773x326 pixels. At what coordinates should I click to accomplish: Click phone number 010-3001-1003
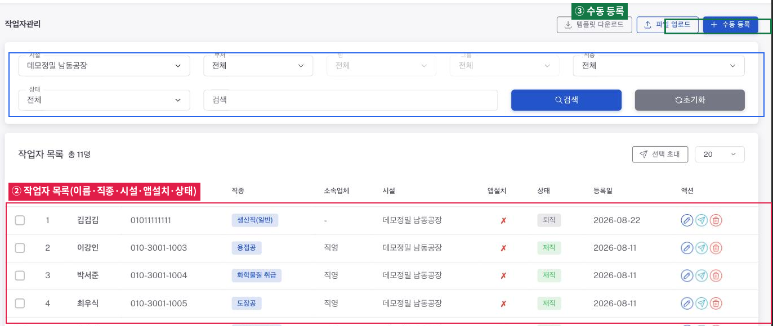click(x=159, y=248)
